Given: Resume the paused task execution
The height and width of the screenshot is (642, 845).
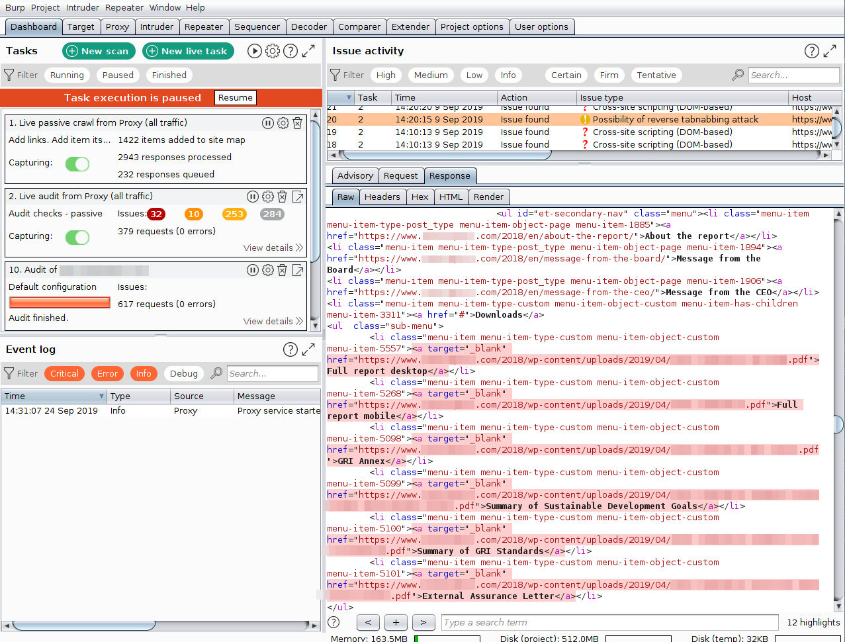Looking at the screenshot, I should (x=235, y=97).
